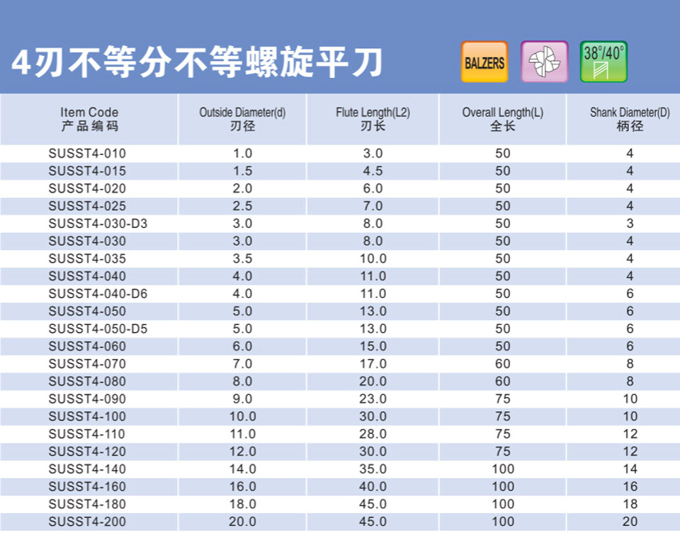The width and height of the screenshot is (680, 533).
Task: Select the Shank Diameter(D) column header
Action: point(630,119)
